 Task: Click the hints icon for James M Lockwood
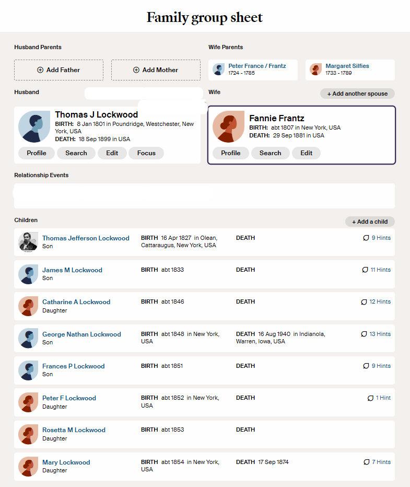[x=365, y=270]
